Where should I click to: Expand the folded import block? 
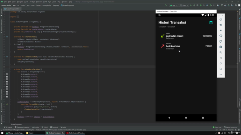[18, 17]
